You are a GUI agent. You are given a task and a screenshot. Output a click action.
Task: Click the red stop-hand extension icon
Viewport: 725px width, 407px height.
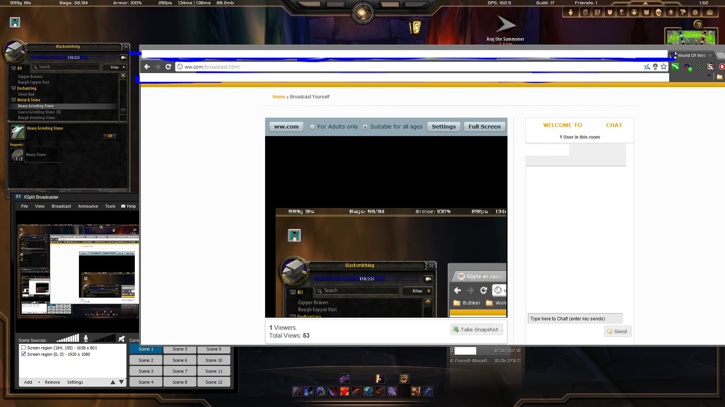coord(722,67)
